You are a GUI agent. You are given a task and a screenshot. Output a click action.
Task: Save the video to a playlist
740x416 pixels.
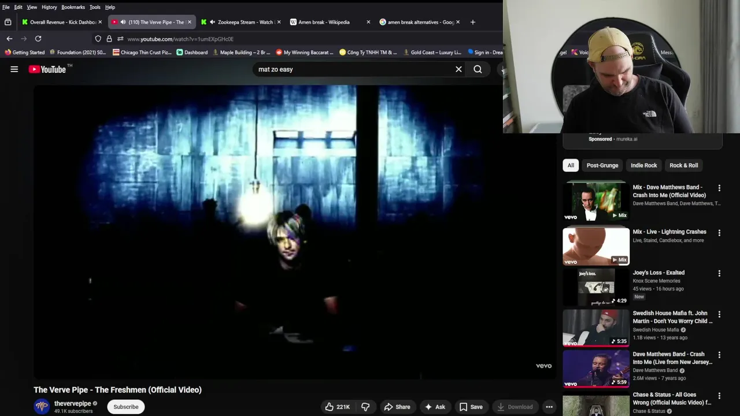[x=471, y=407]
